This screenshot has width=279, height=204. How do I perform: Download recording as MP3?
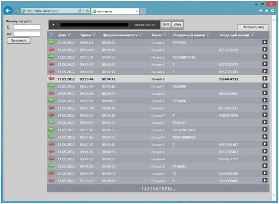[x=166, y=25]
